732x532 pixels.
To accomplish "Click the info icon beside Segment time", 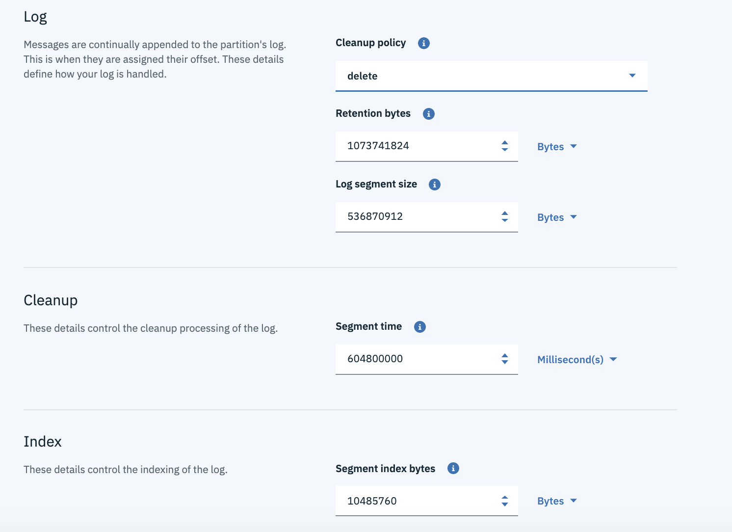I will click(x=420, y=327).
